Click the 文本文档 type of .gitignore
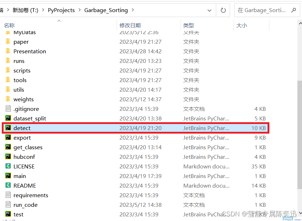 [x=194, y=109]
